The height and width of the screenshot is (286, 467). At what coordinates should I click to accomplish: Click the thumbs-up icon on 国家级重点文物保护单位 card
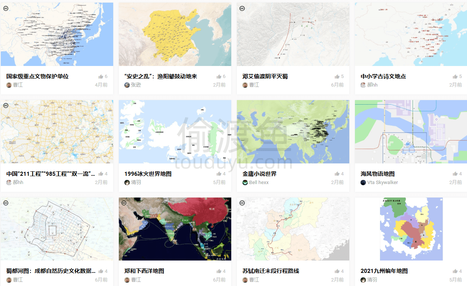click(x=101, y=76)
